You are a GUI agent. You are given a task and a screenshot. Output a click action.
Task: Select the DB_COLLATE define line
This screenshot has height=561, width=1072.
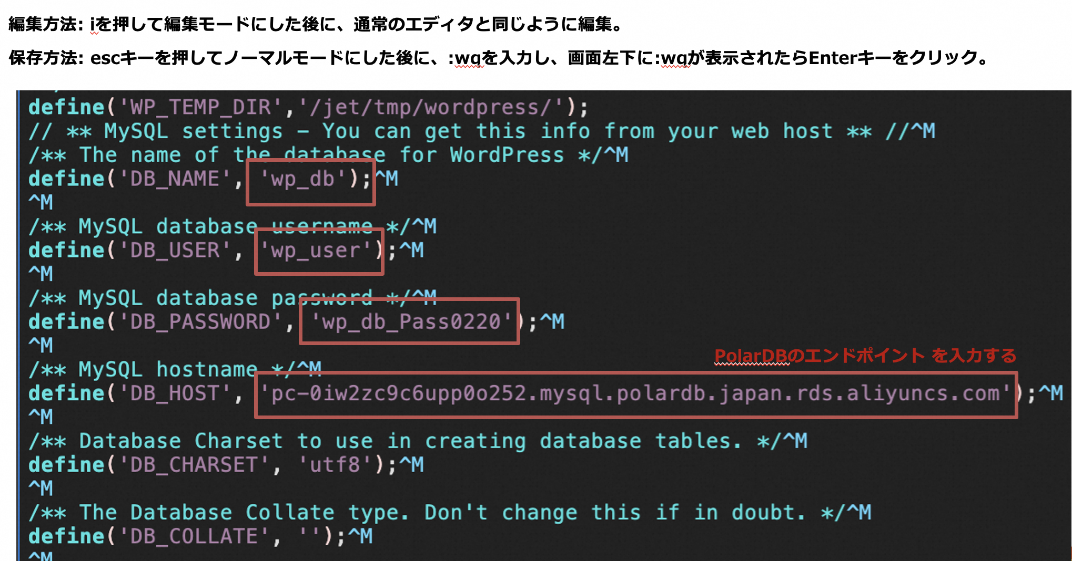coord(174,536)
